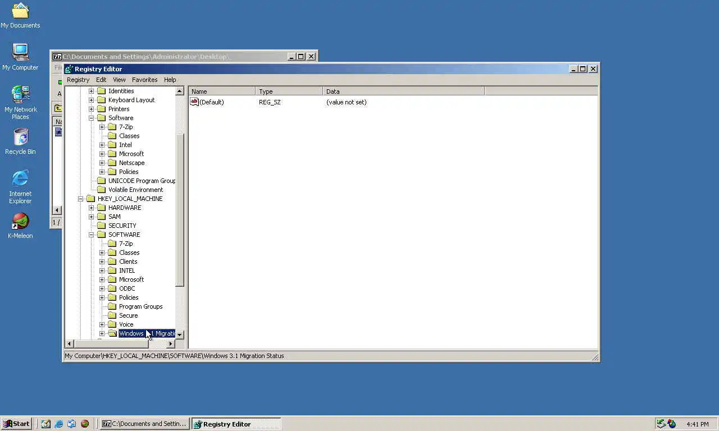
Task: Click the Data column header
Action: [x=404, y=91]
